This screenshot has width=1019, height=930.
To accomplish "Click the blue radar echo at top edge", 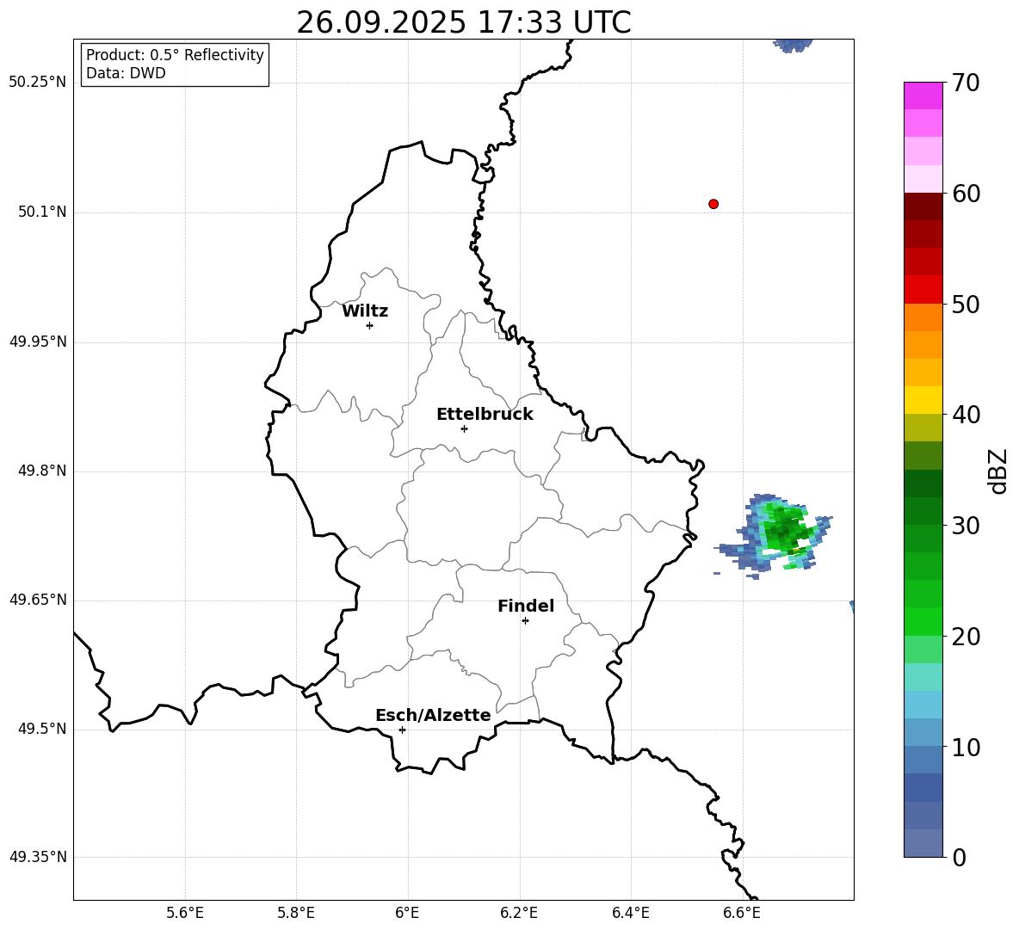I will pyautogui.click(x=793, y=45).
